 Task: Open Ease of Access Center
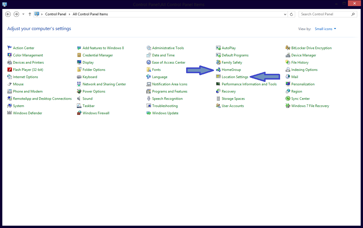click(169, 62)
